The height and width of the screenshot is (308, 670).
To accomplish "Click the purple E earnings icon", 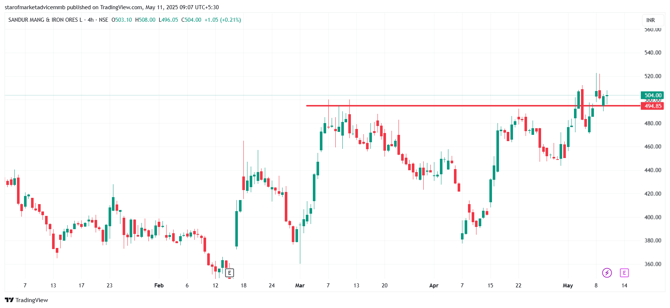I will point(624,273).
